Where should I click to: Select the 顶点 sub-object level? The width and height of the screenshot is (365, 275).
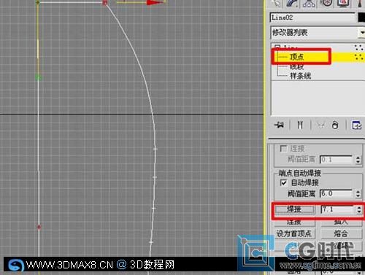point(296,57)
